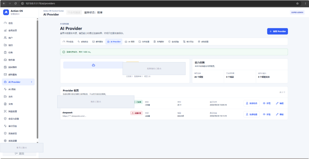Screen dimensions: 309x159
Task: Click the 服务状态：就绪 status text
Action: click(93, 13)
